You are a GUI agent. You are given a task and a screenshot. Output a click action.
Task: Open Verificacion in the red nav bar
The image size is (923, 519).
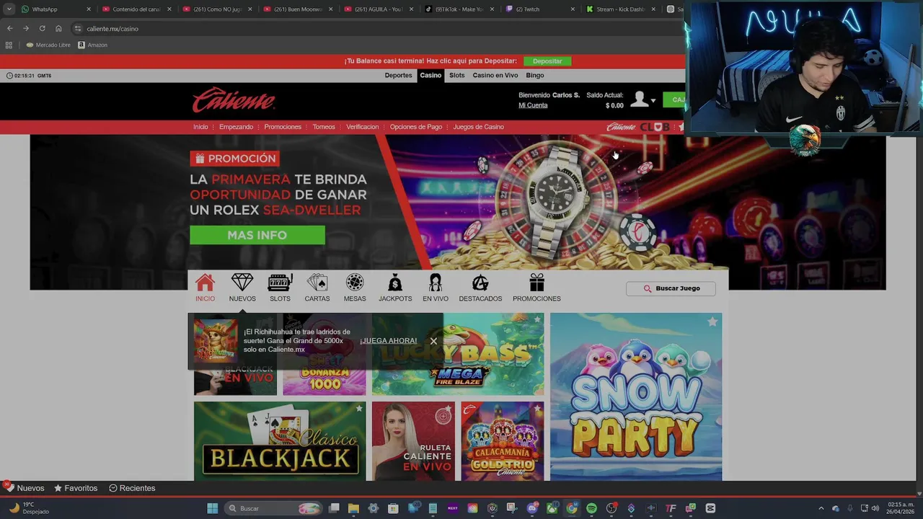362,127
